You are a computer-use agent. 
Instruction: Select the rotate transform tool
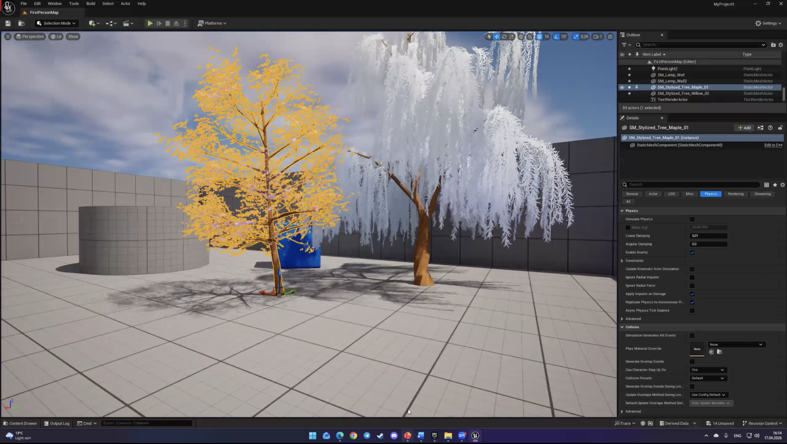pos(504,37)
